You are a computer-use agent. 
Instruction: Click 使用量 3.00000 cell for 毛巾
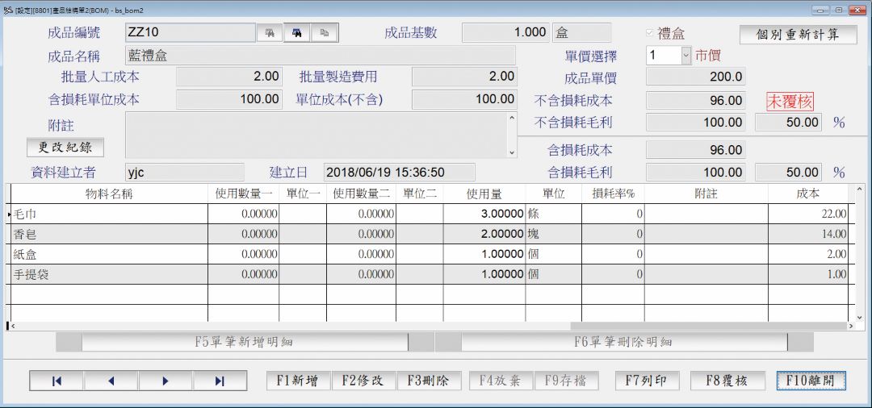click(x=484, y=214)
